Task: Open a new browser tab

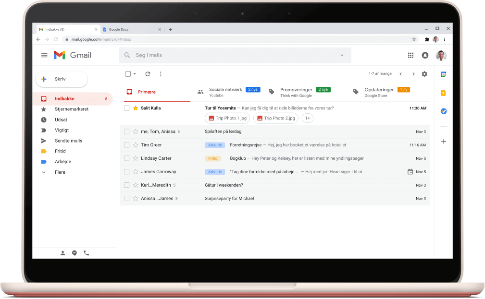Action: click(x=170, y=30)
